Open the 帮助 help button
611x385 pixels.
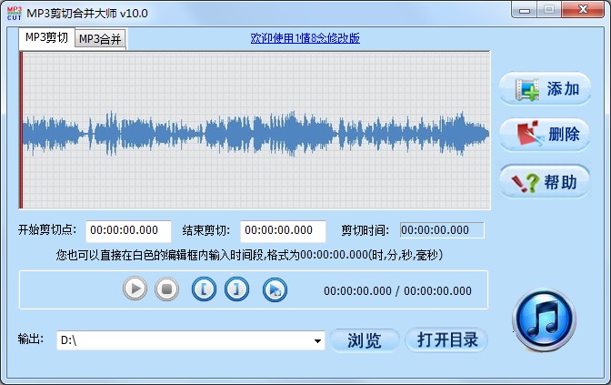pyautogui.click(x=545, y=182)
